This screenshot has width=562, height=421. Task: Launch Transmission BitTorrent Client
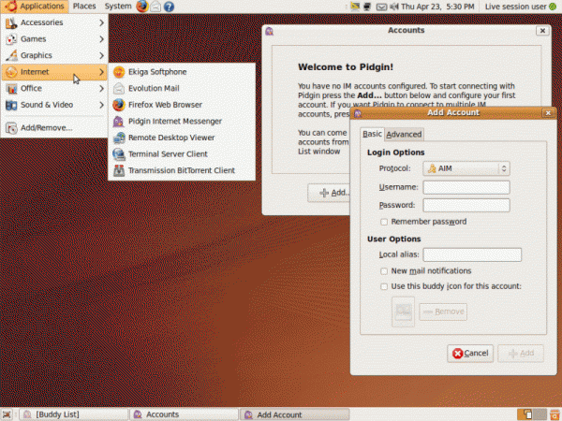[x=182, y=171]
